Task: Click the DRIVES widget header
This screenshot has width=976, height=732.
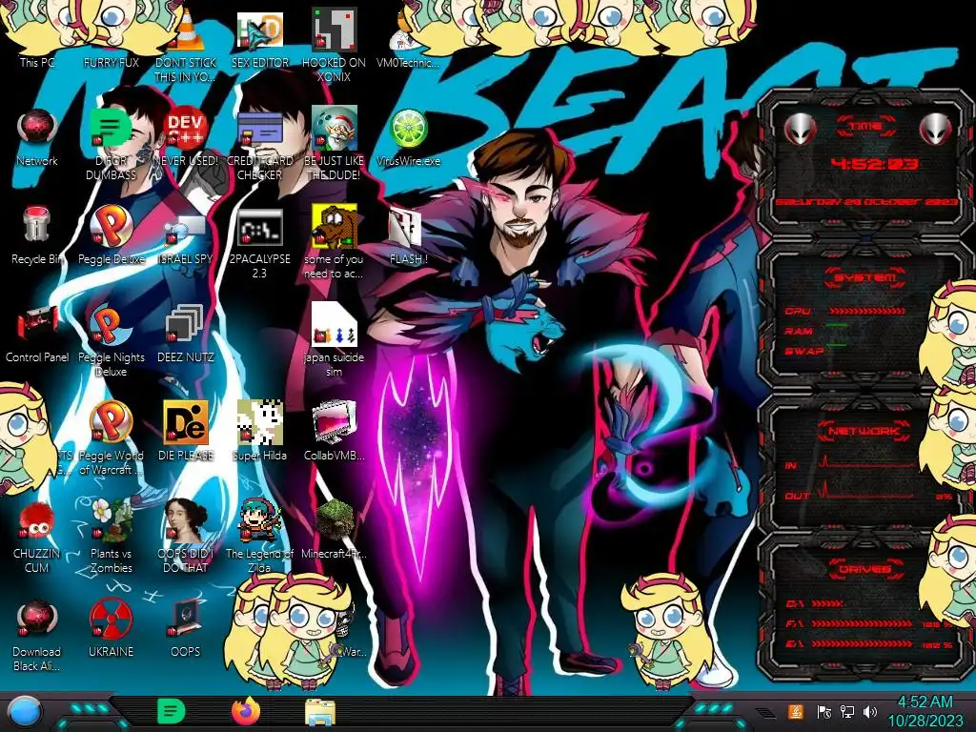Action: tap(864, 568)
